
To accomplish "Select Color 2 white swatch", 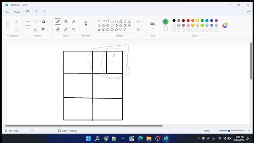I will click(165, 29).
